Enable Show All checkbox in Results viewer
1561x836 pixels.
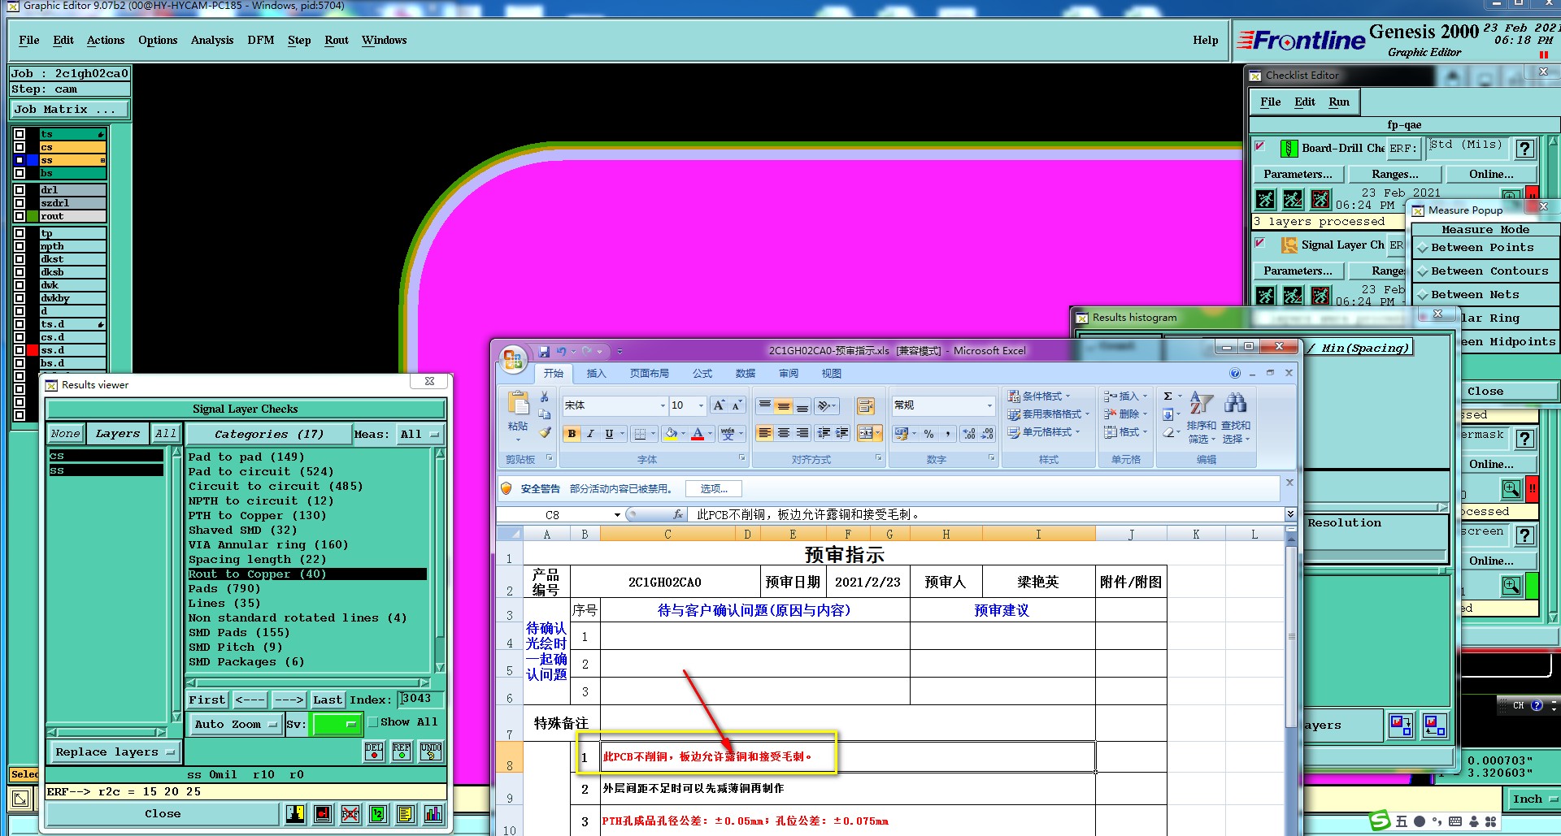click(373, 721)
